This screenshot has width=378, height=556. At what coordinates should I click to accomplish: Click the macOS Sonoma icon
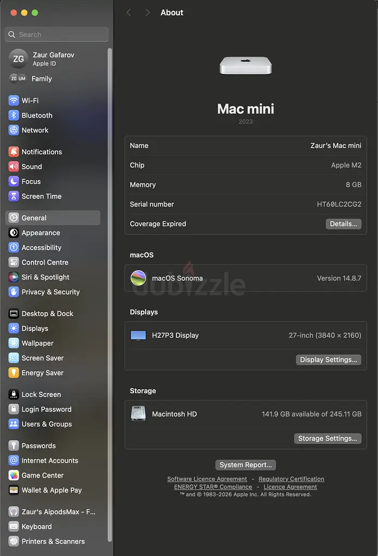pyautogui.click(x=138, y=278)
